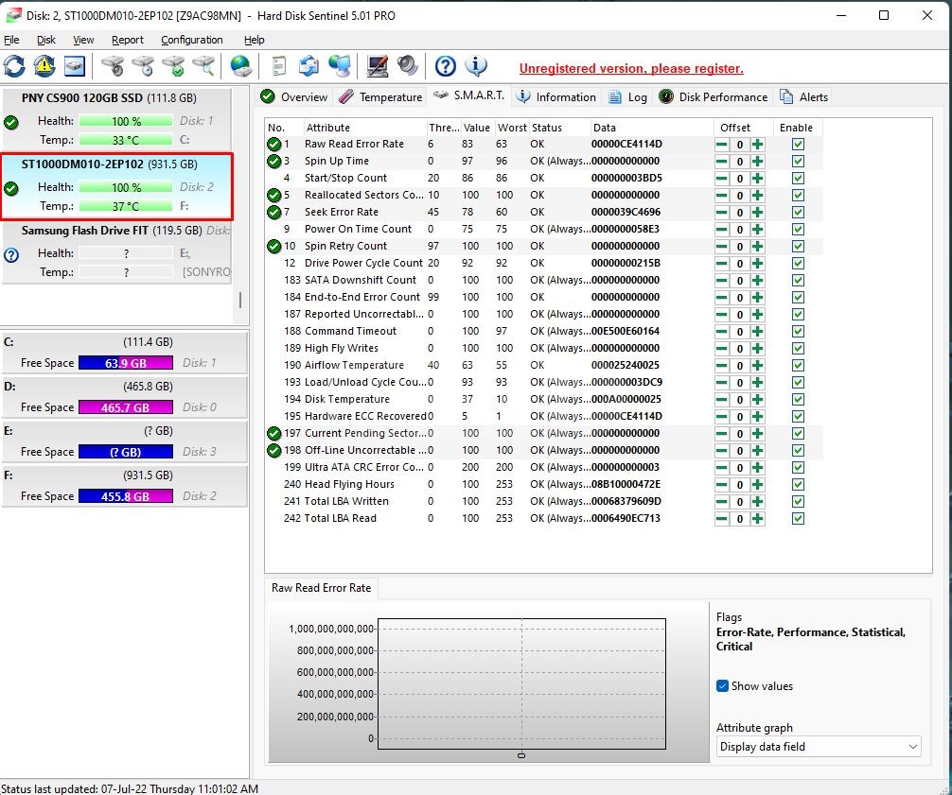The height and width of the screenshot is (795, 952).
Task: Click the disk with stethoscope test icon
Action: pos(113,66)
